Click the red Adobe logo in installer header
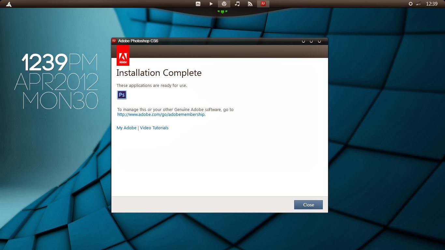This screenshot has height=250, width=445. (123, 55)
